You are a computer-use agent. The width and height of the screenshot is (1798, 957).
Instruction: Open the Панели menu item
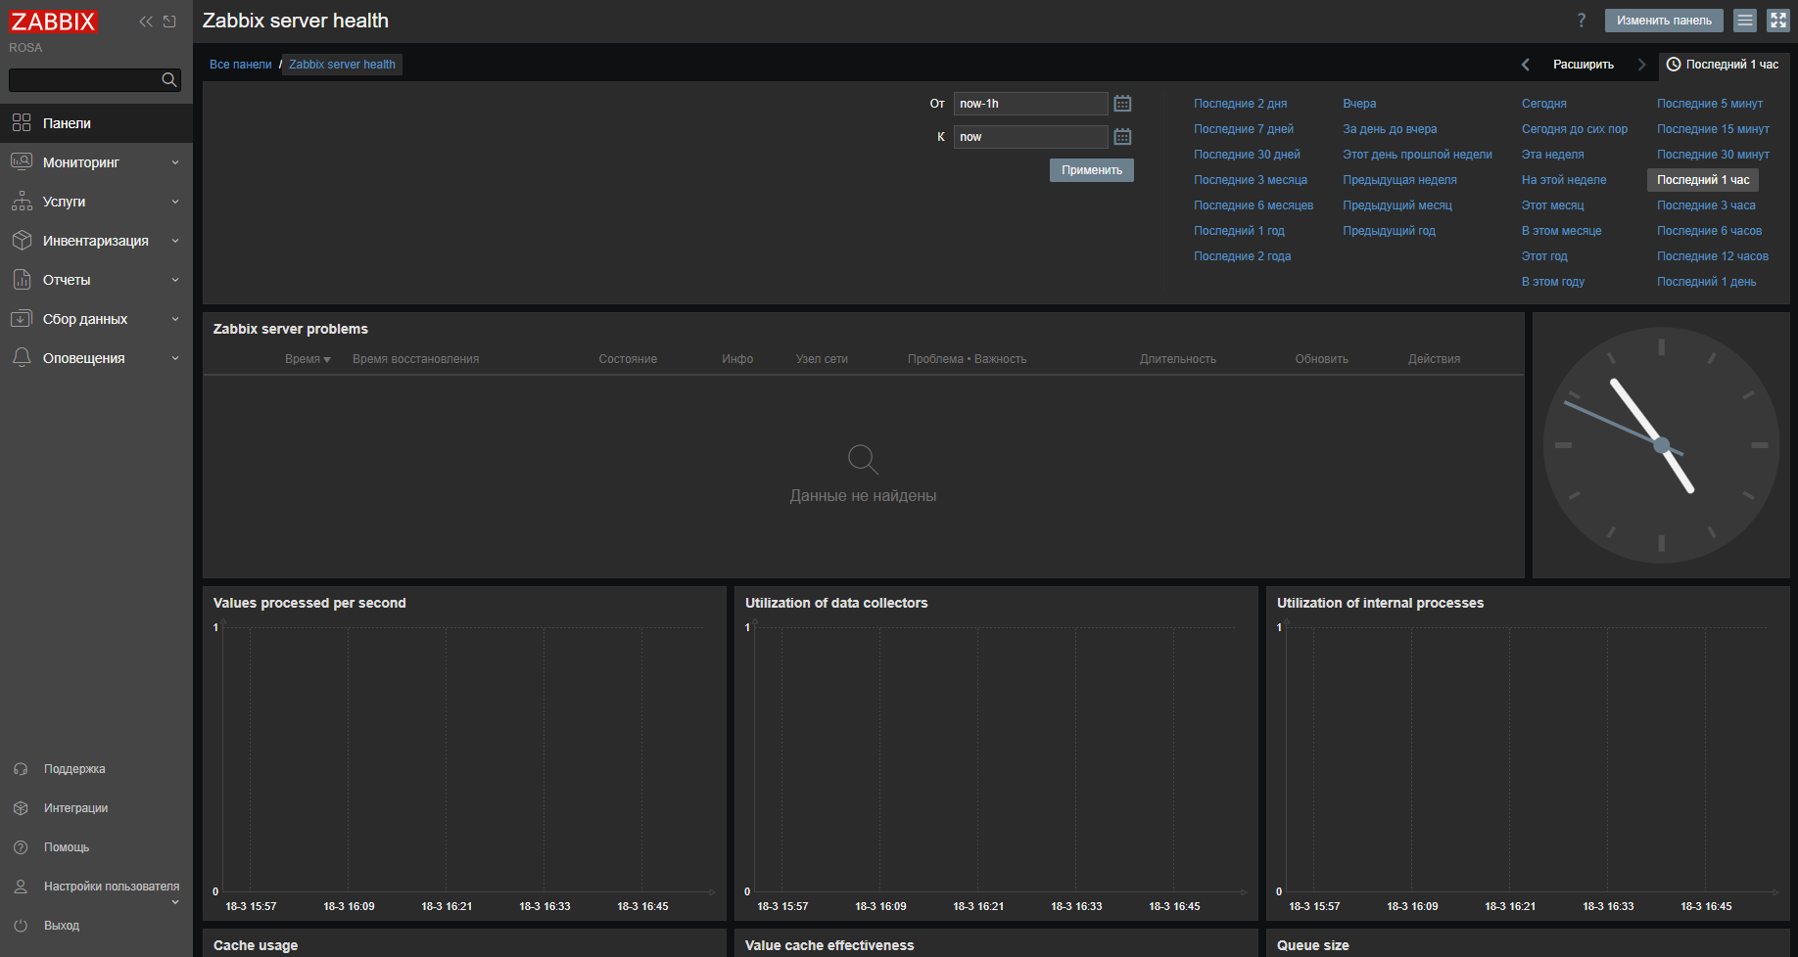pyautogui.click(x=67, y=123)
